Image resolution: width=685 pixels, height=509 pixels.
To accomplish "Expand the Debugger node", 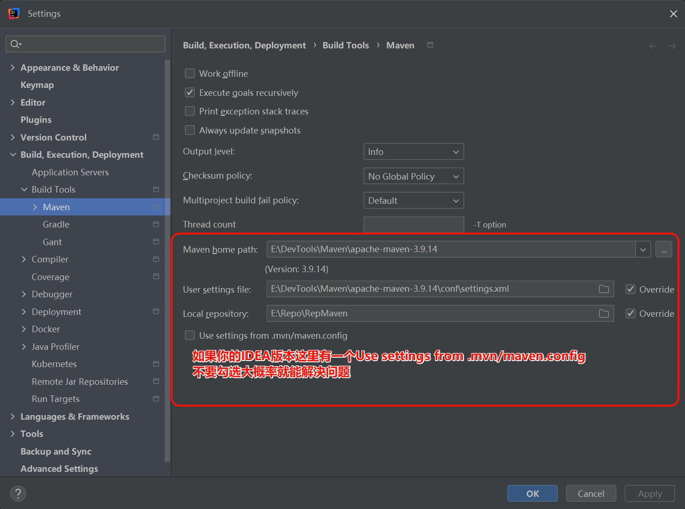I will pyautogui.click(x=24, y=294).
